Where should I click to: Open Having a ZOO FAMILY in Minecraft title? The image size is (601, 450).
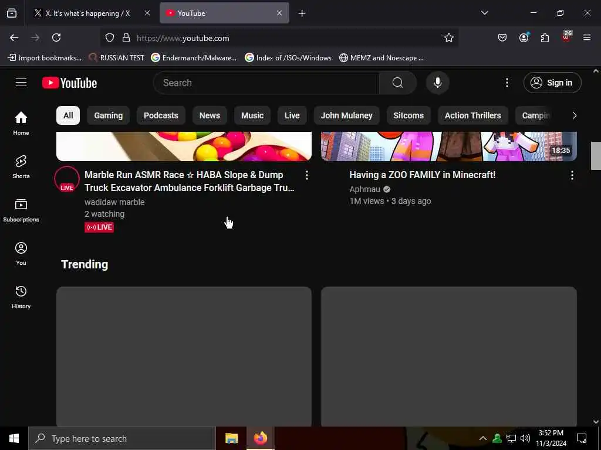point(423,175)
